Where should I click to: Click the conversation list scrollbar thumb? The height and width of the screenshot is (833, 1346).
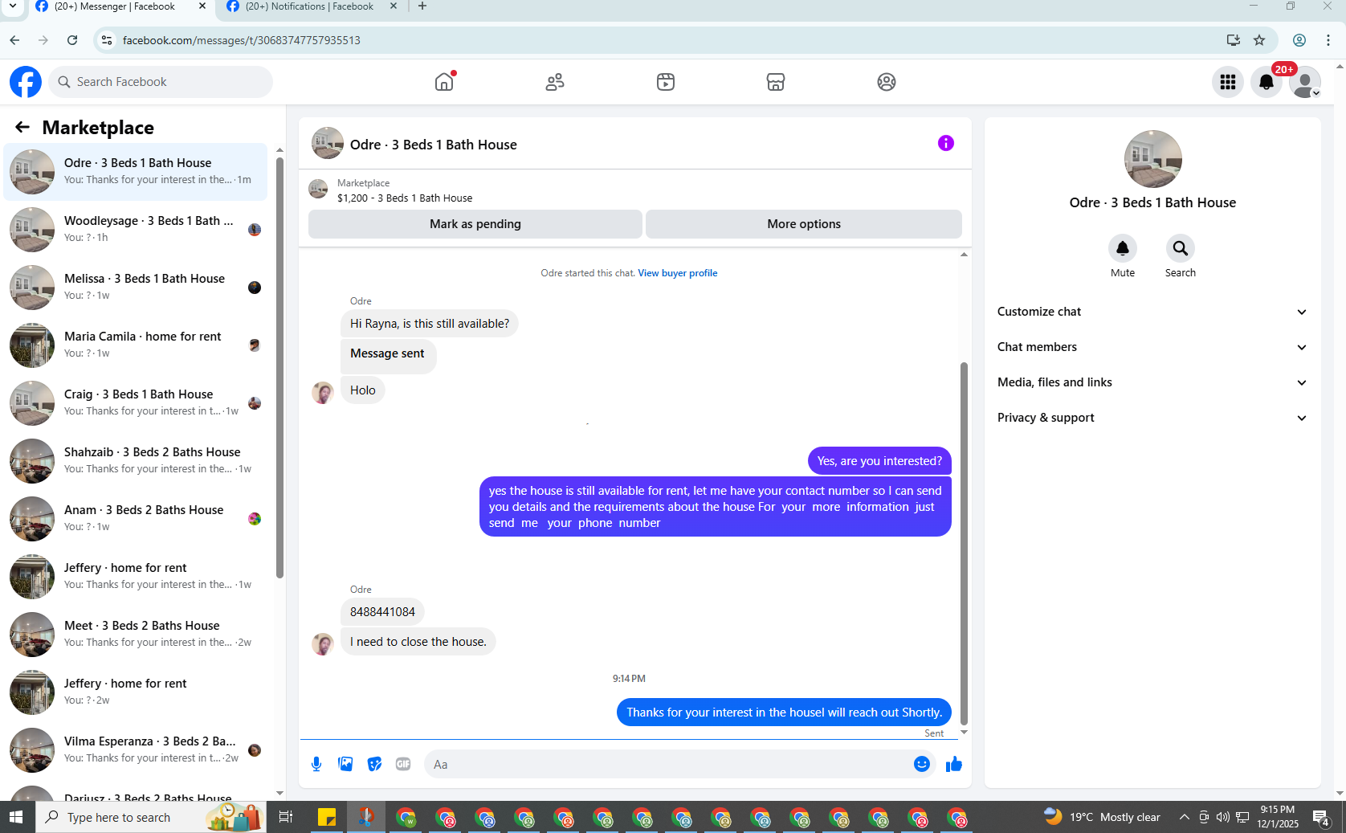[279, 368]
